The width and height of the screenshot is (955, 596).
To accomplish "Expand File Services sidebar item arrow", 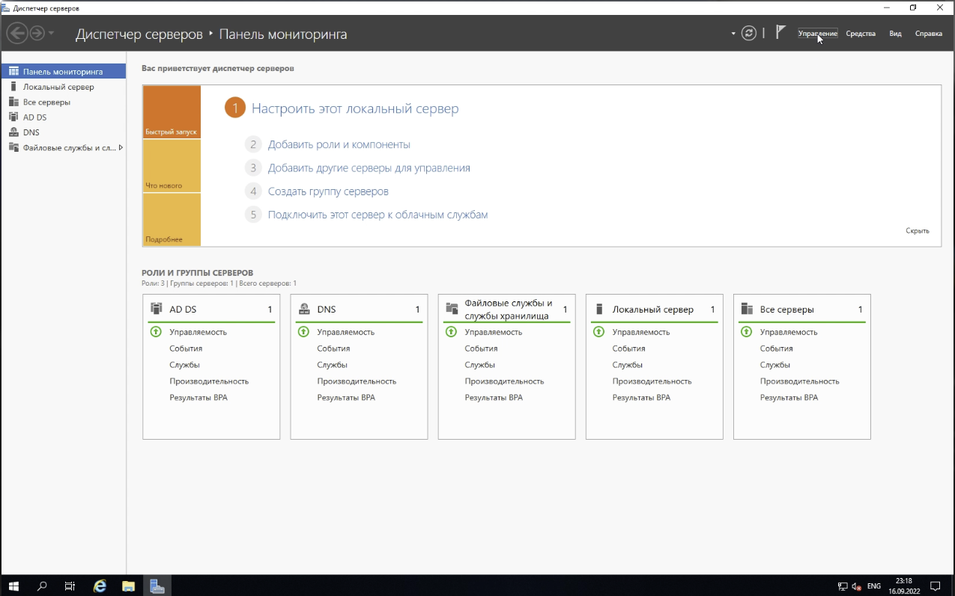I will point(121,147).
